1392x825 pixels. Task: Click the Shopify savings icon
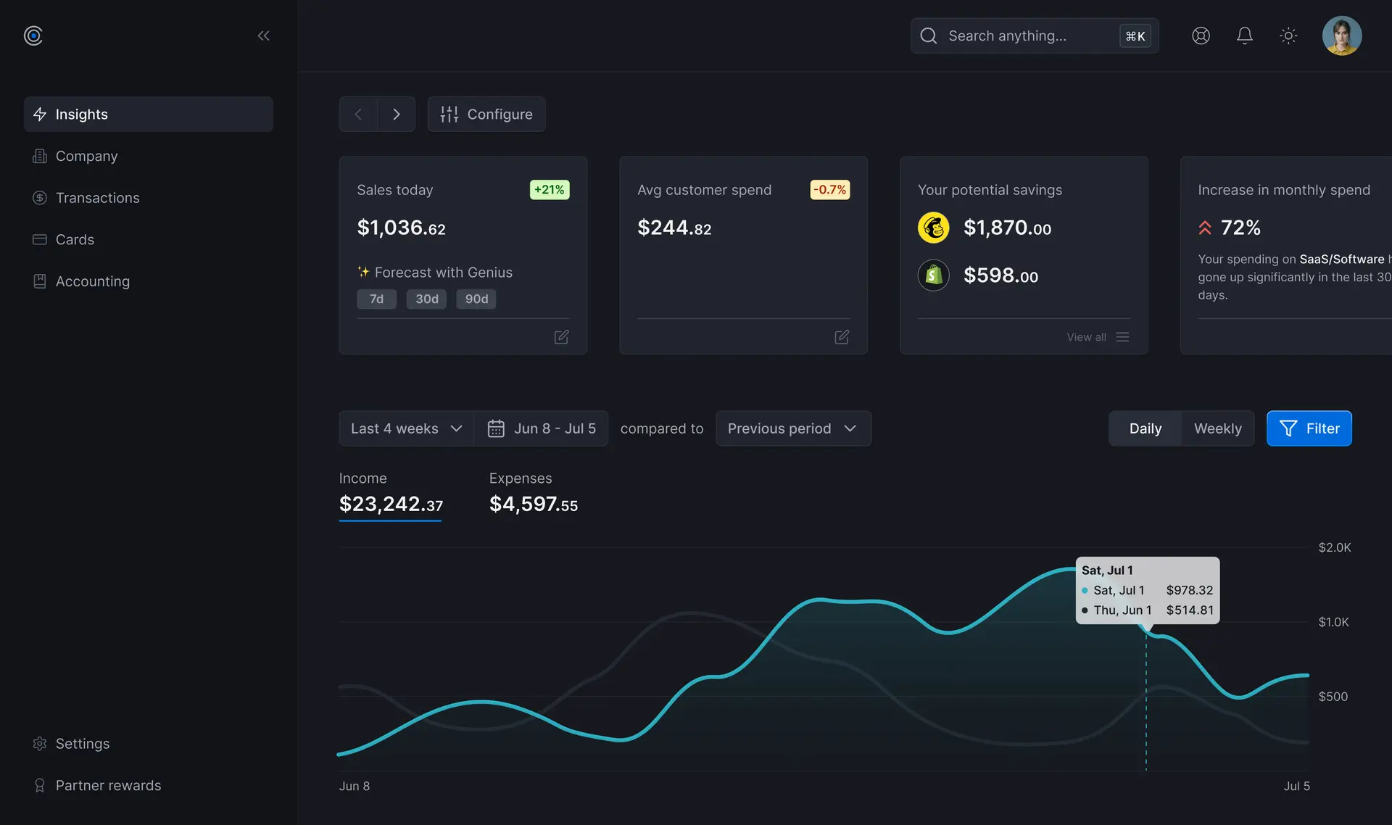point(933,275)
